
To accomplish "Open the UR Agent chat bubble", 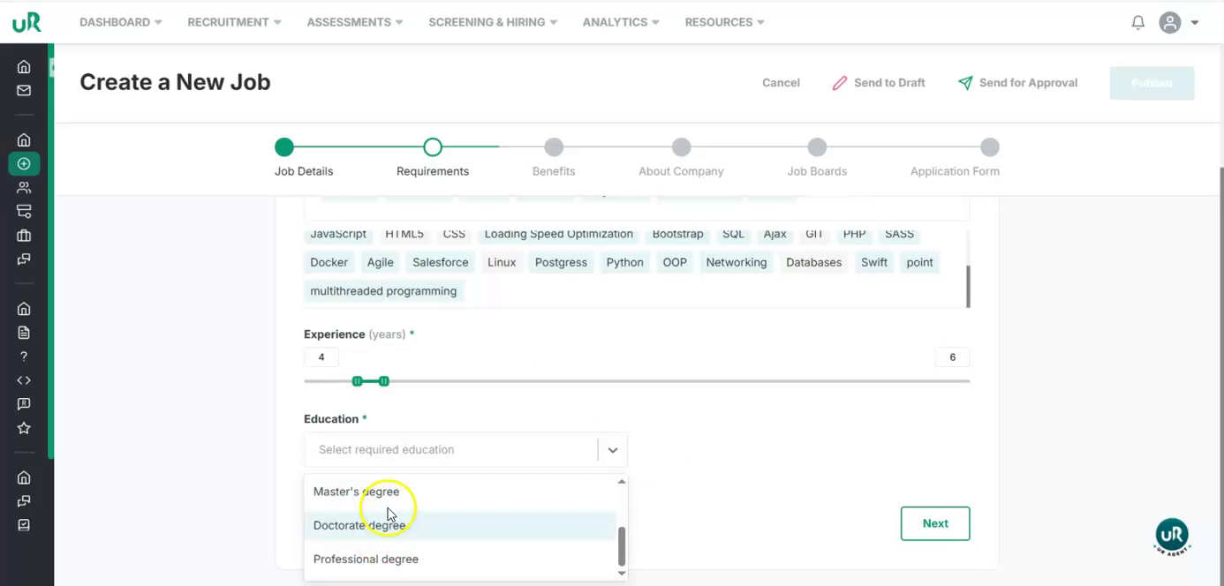I will [x=1172, y=536].
